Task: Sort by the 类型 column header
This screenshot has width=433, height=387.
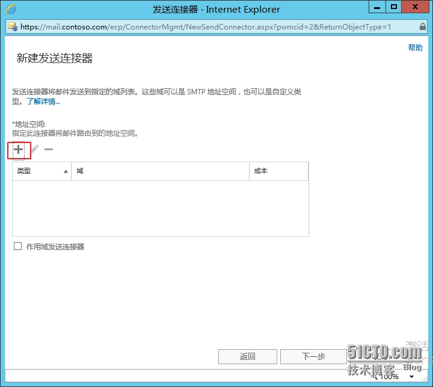Action: pos(41,171)
